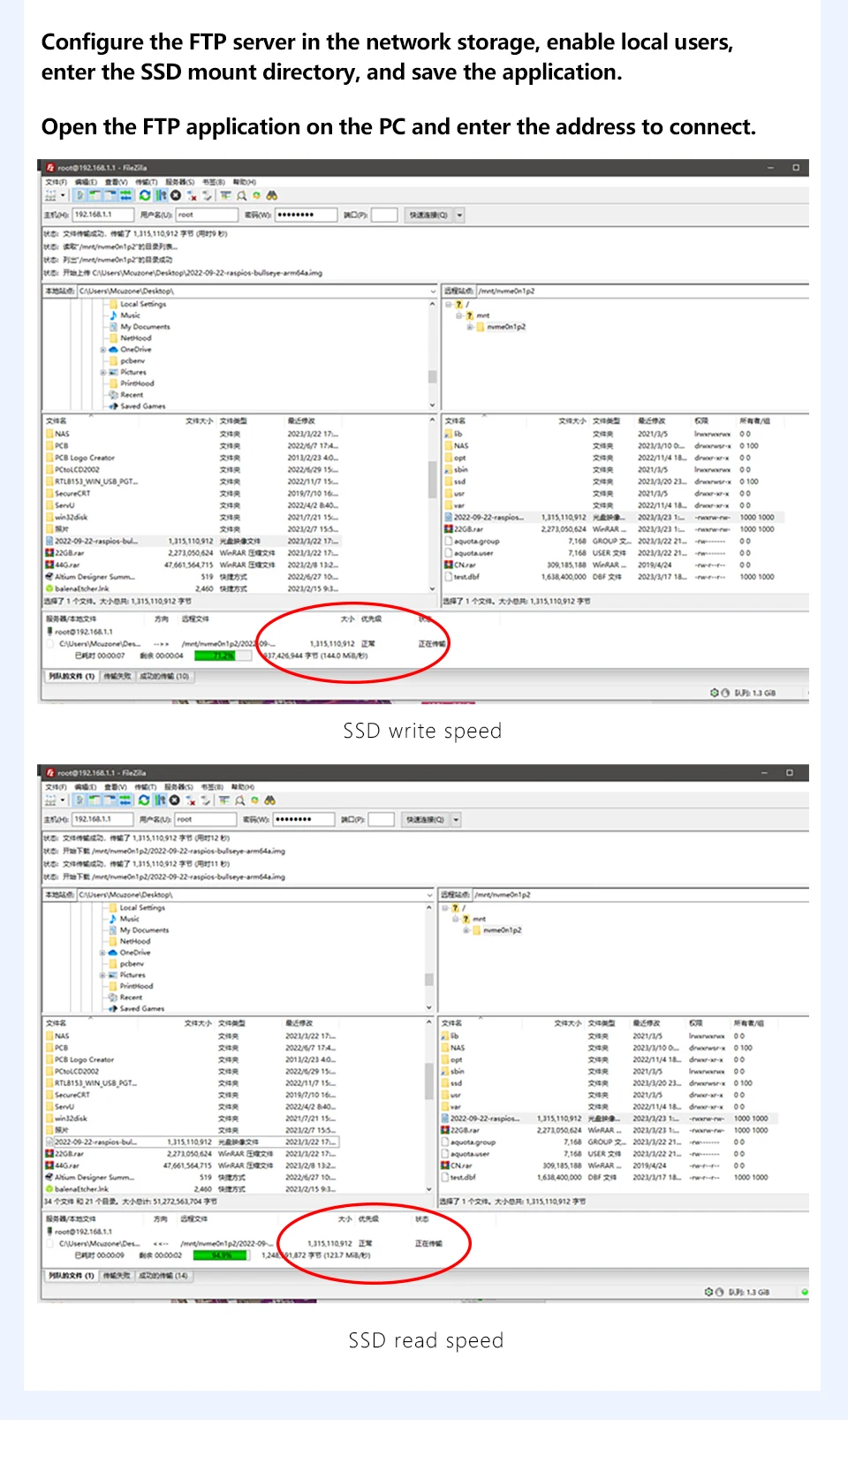Click binoculars icon in SSD read speed window
The height and width of the screenshot is (1472, 848).
[269, 800]
